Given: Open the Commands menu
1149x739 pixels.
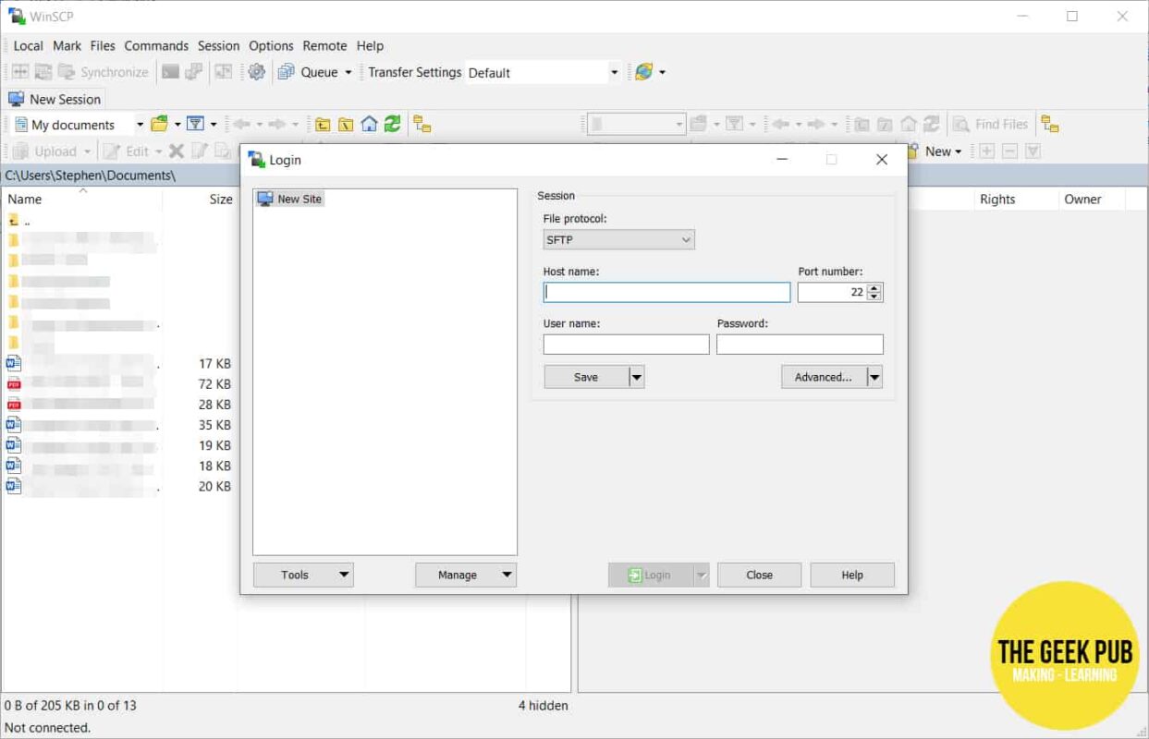Looking at the screenshot, I should (x=156, y=45).
